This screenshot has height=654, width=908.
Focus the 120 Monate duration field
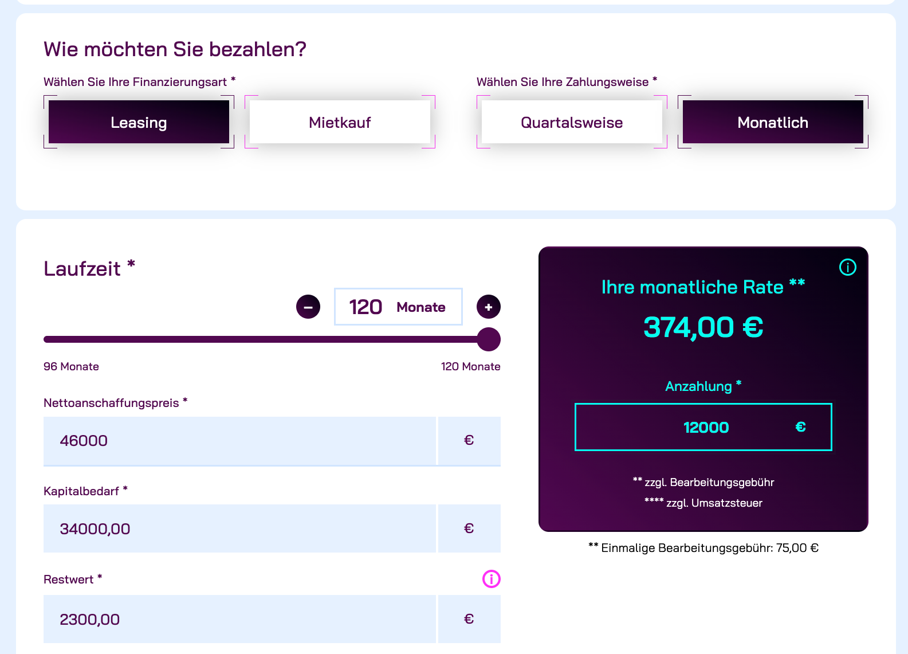click(398, 307)
